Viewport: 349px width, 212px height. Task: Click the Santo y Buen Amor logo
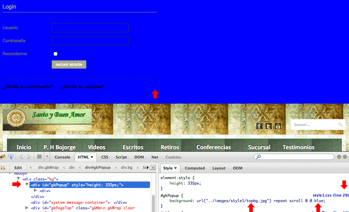pyautogui.click(x=47, y=119)
